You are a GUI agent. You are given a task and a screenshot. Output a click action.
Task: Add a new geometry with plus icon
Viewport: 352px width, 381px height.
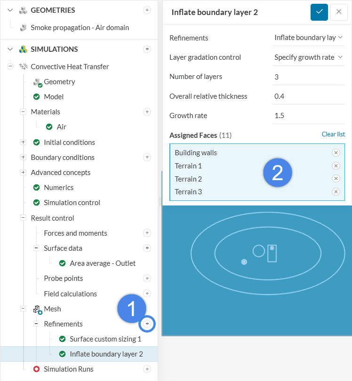pyautogui.click(x=147, y=10)
